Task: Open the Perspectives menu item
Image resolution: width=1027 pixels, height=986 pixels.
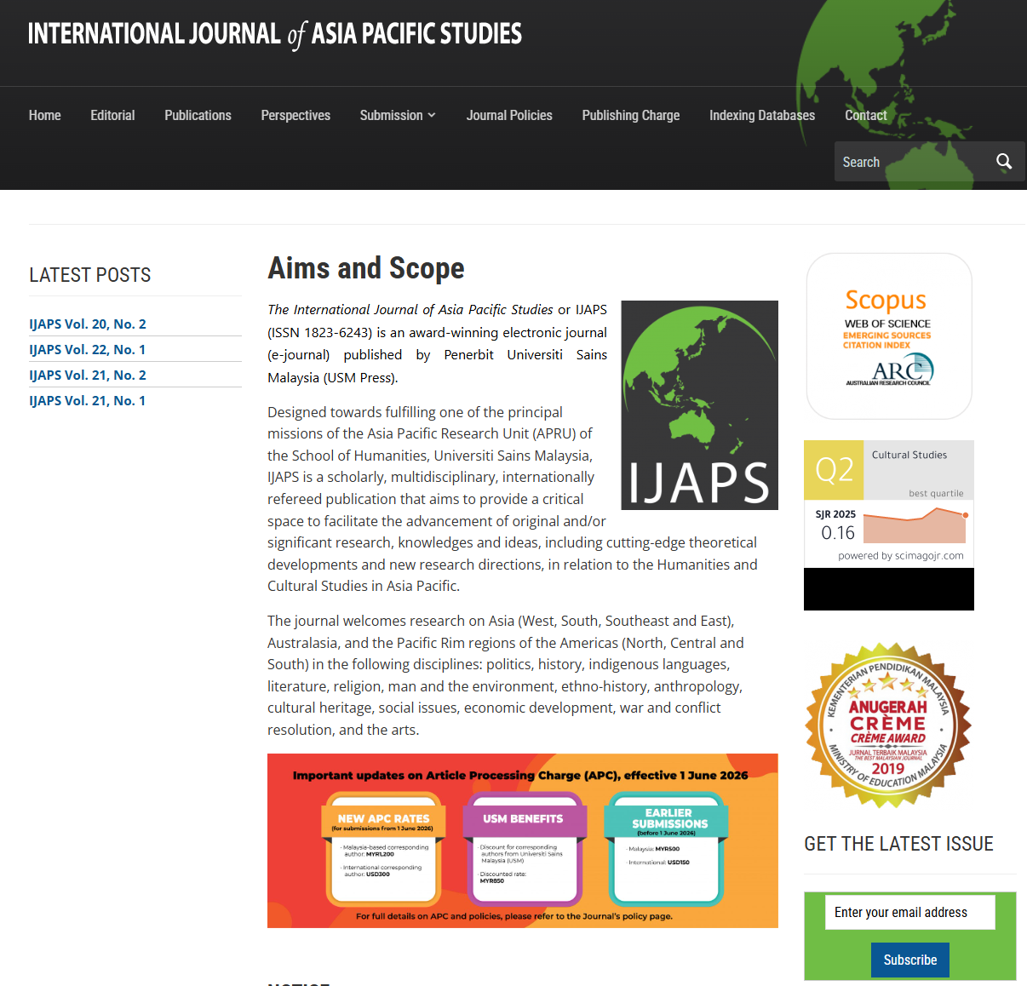Action: [295, 115]
